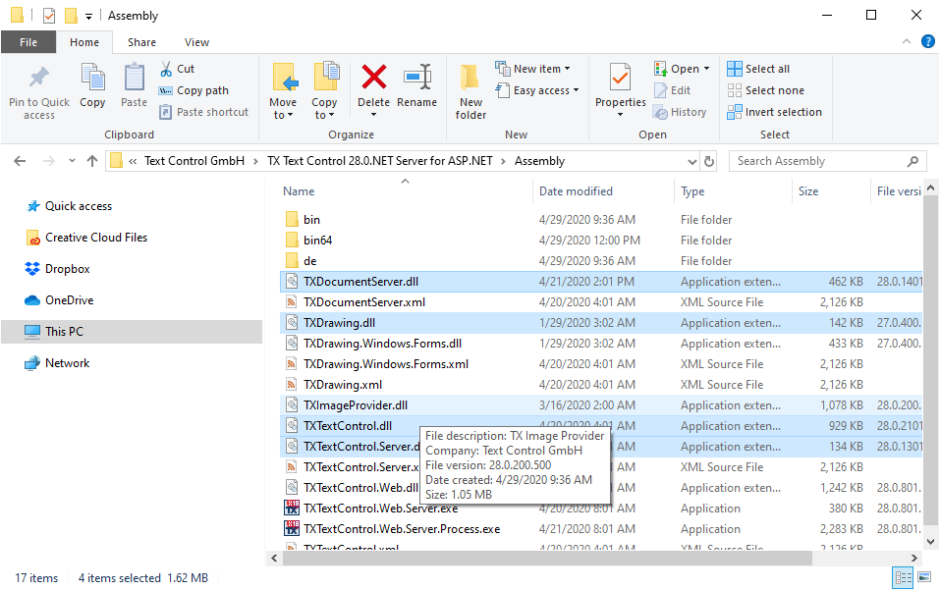940x590 pixels.
Task: Click Invert selection
Action: [x=775, y=112]
